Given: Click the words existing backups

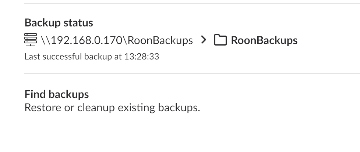Looking at the screenshot, I should (x=159, y=108).
